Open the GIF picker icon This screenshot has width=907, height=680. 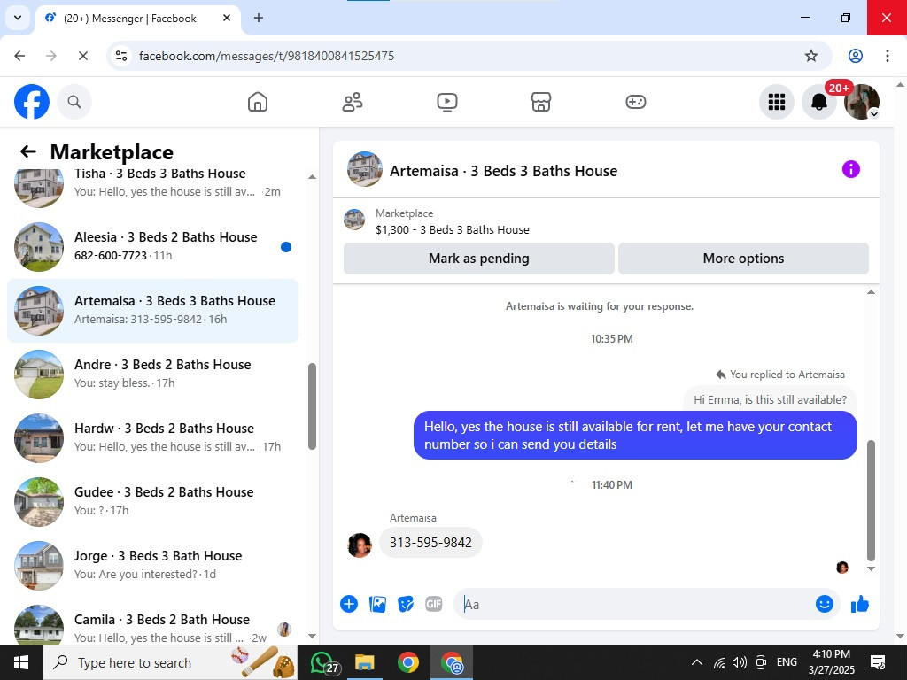click(434, 604)
